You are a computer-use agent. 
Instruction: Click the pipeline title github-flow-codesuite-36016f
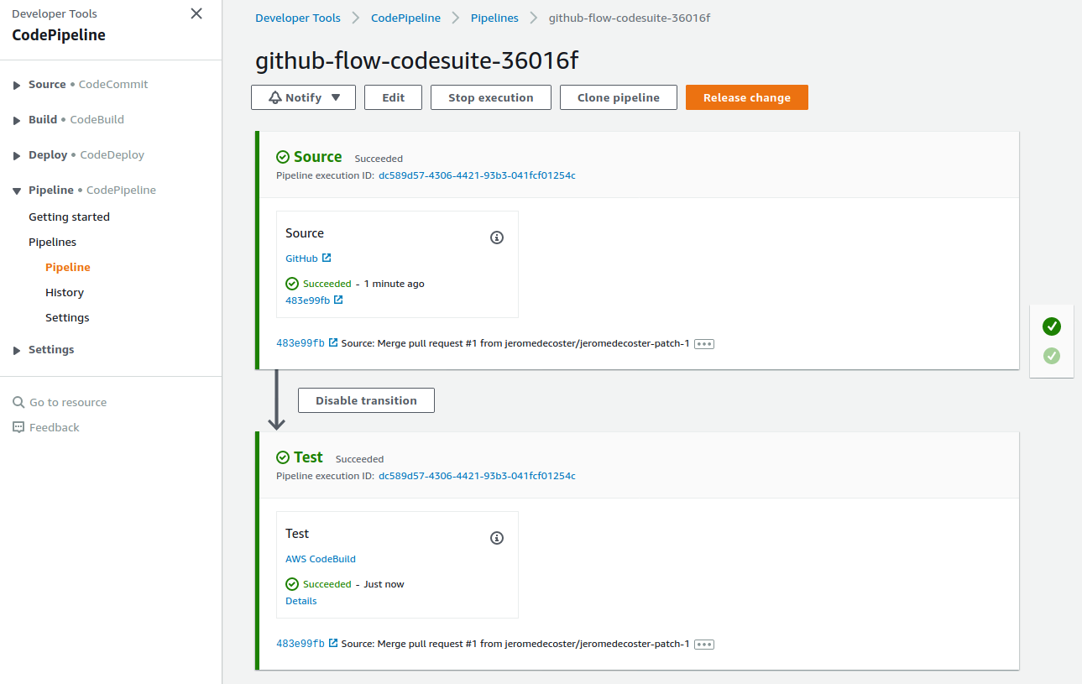[416, 60]
